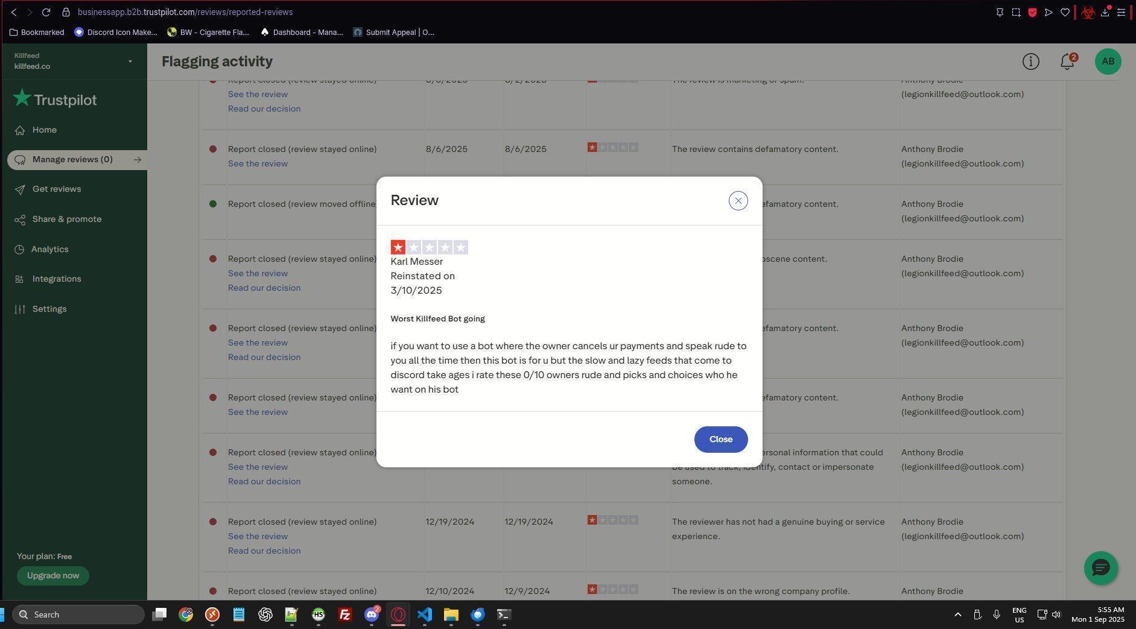Open Settings in the Trustpilot sidebar
The image size is (1136, 629).
click(49, 309)
